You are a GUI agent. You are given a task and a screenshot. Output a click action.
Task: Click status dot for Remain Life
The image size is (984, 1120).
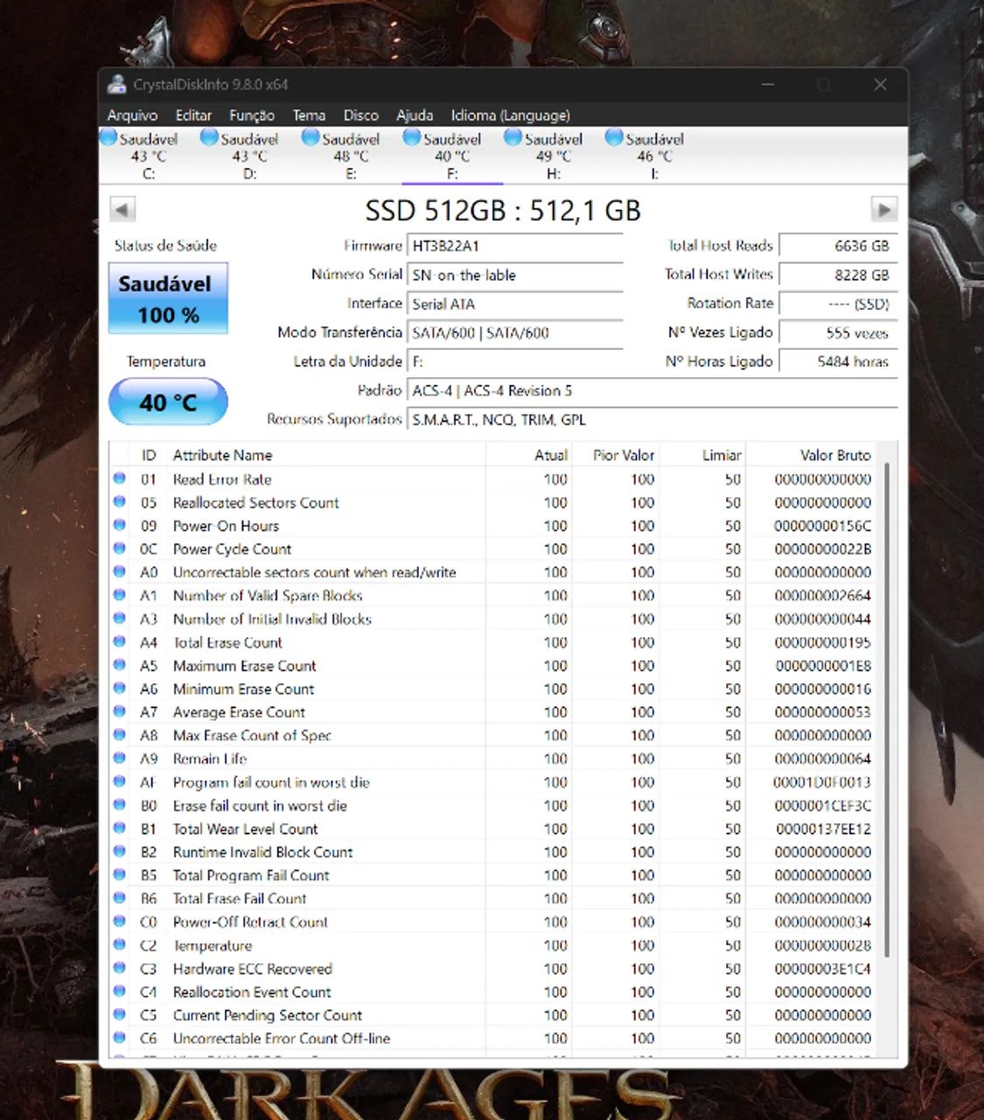(x=120, y=758)
